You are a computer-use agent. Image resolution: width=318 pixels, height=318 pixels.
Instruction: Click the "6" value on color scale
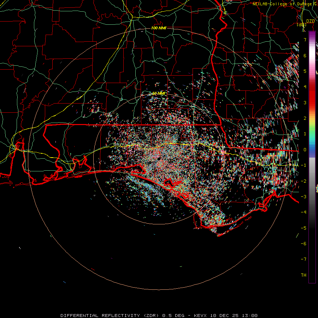click(305, 55)
